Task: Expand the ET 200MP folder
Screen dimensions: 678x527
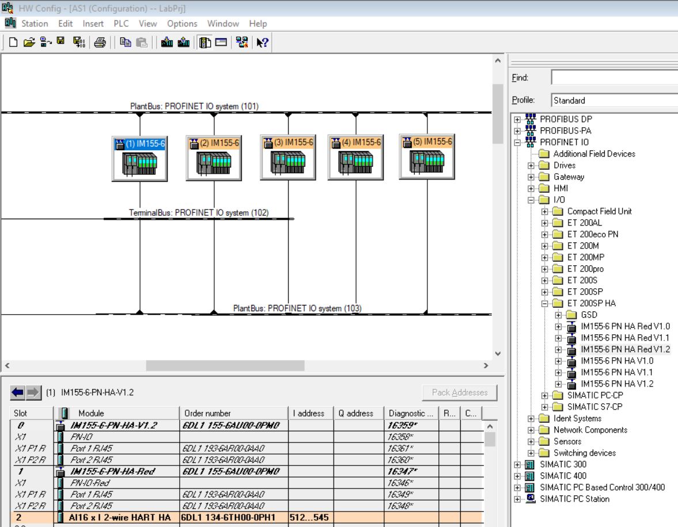Action: click(x=545, y=257)
